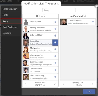Select the Users section in sidebar
Screen dimensions: 98x96
click(x=11, y=21)
